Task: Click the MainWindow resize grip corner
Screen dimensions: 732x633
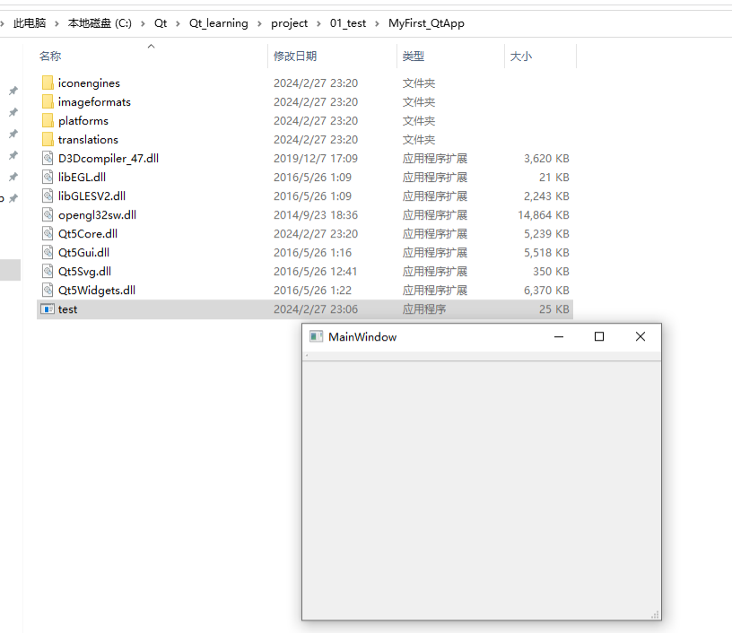Action: pyautogui.click(x=655, y=614)
